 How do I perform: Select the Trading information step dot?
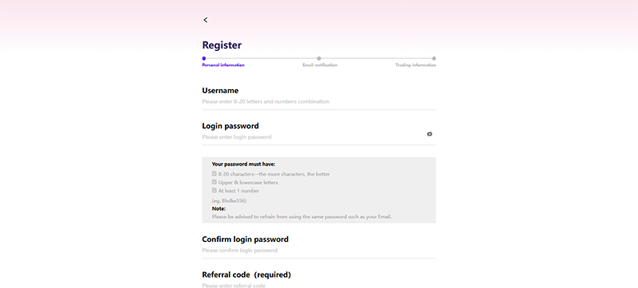434,58
